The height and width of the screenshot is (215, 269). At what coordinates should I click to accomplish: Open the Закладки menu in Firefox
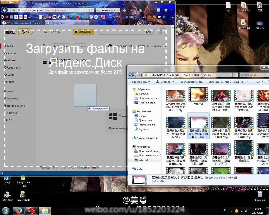(65, 3)
